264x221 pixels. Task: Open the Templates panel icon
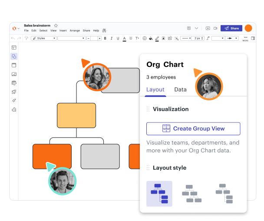[14, 47]
